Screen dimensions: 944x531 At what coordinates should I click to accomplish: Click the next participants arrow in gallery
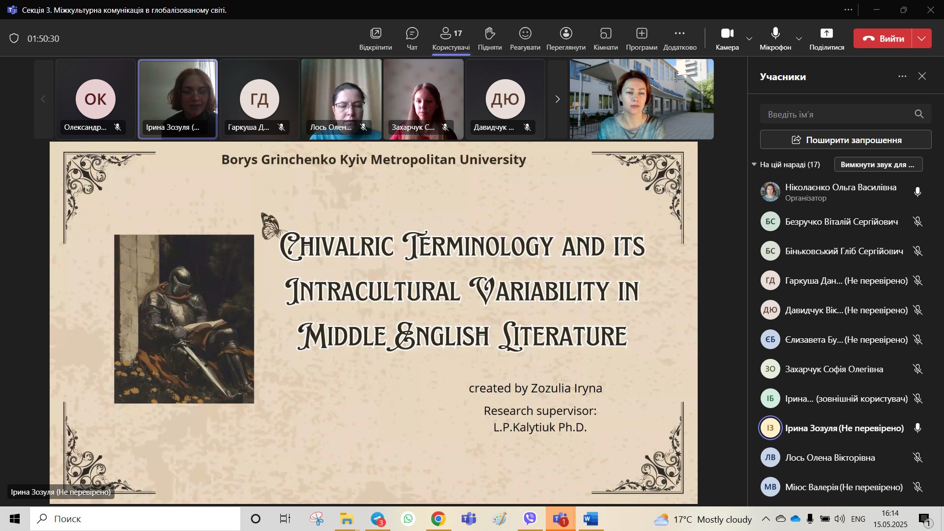click(x=557, y=99)
